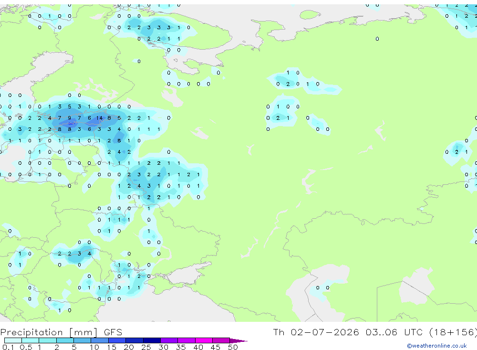This screenshot has height=350, width=477.
Task: Select the 0.5–1 mm legend color swatch
Action: tap(31, 340)
